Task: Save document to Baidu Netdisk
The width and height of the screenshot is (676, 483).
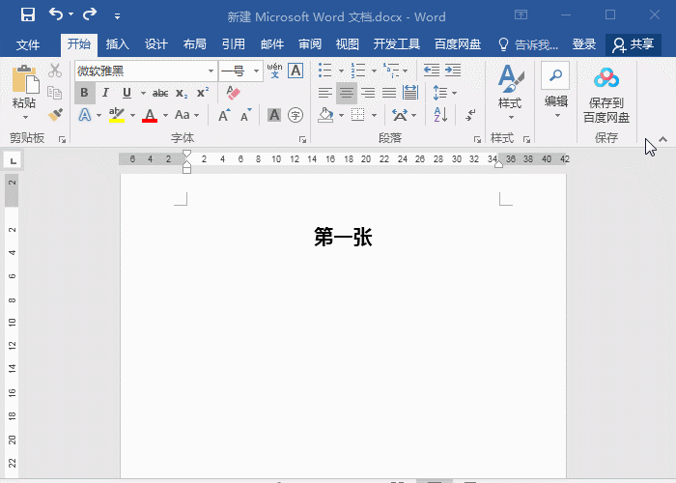Action: 606,95
